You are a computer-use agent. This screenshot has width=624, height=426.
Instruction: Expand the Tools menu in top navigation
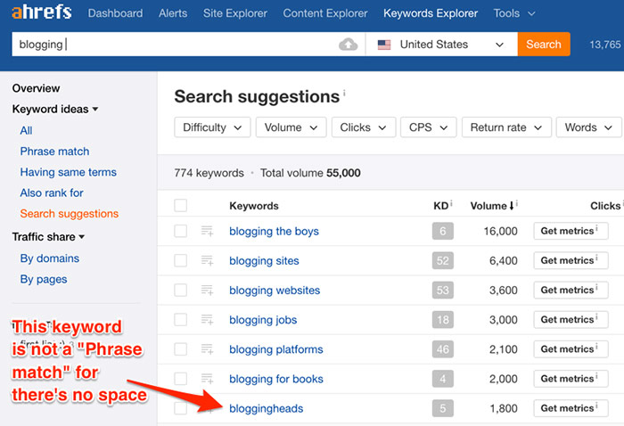tap(514, 13)
